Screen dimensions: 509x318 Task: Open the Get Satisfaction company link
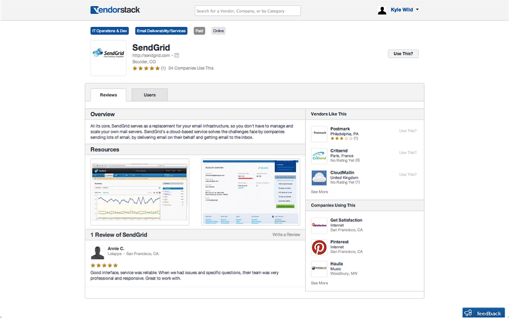click(x=346, y=220)
